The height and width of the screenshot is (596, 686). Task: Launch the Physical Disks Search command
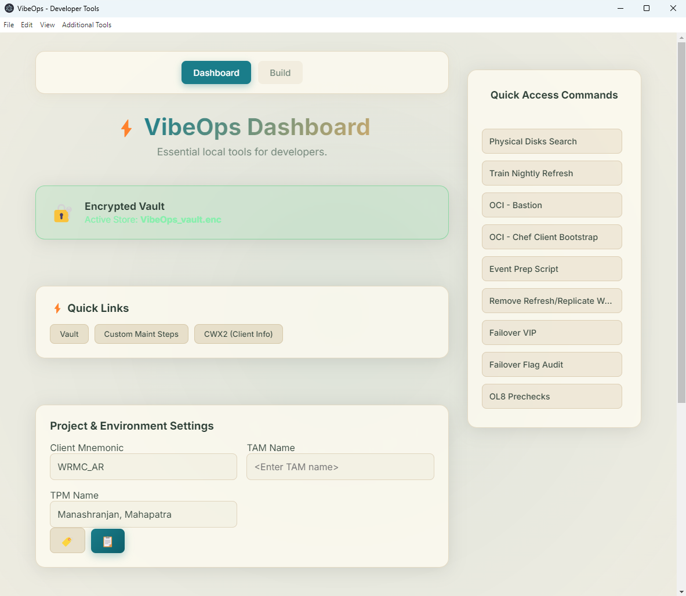tap(551, 141)
